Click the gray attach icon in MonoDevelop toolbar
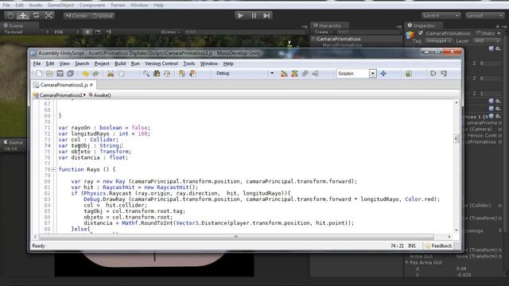 coord(305,74)
